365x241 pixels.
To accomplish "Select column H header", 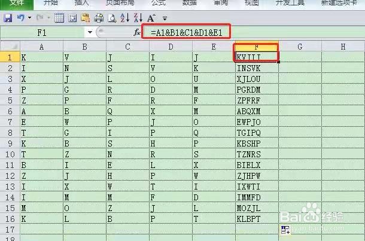I will click(x=343, y=47).
